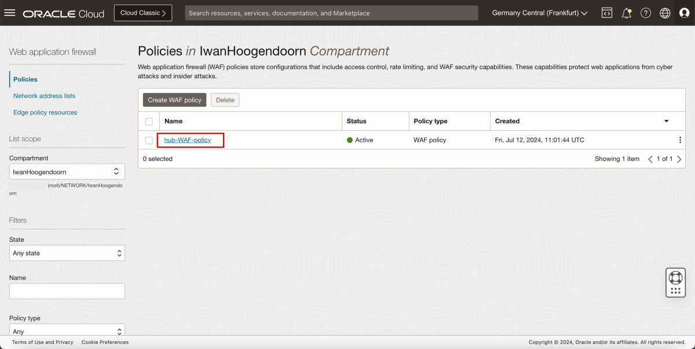Click the Name filter input field
695x349 pixels.
coord(67,291)
